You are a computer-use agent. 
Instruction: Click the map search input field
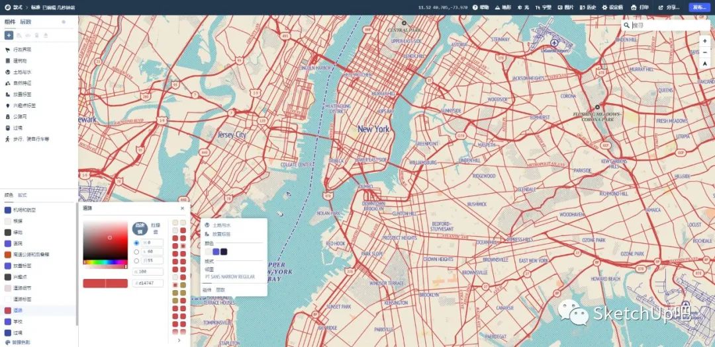click(664, 25)
